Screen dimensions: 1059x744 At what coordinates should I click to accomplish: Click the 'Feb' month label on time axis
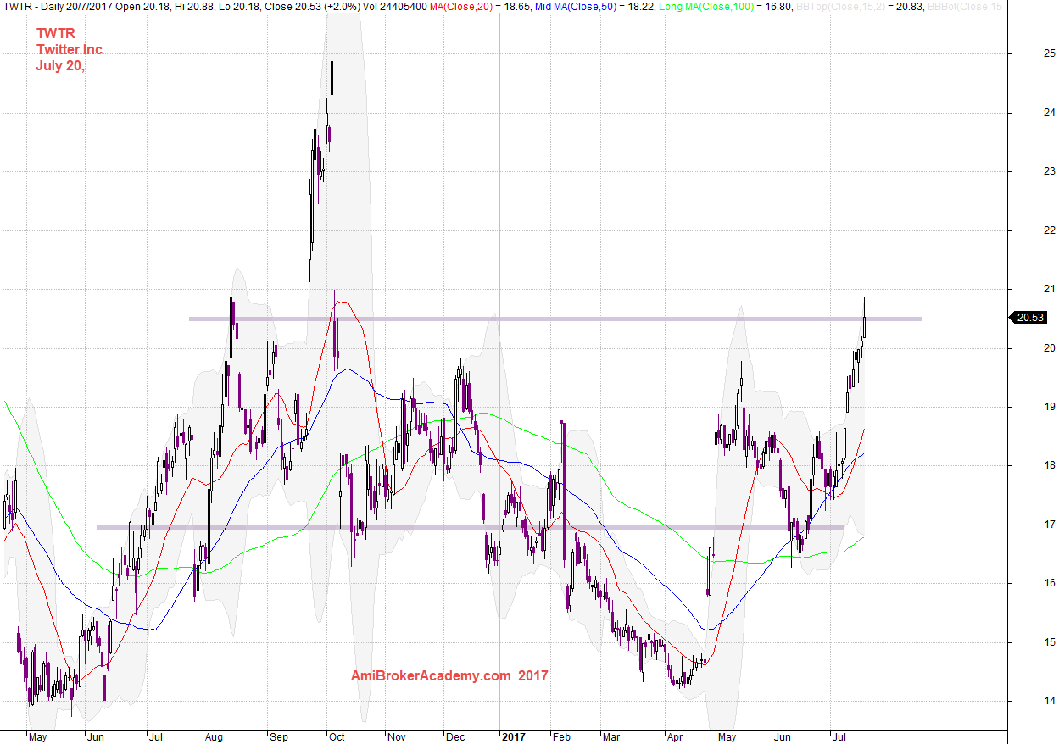(x=562, y=737)
